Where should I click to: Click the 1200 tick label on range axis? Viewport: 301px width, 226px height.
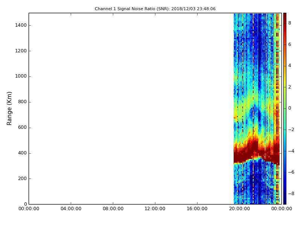pos(21,51)
